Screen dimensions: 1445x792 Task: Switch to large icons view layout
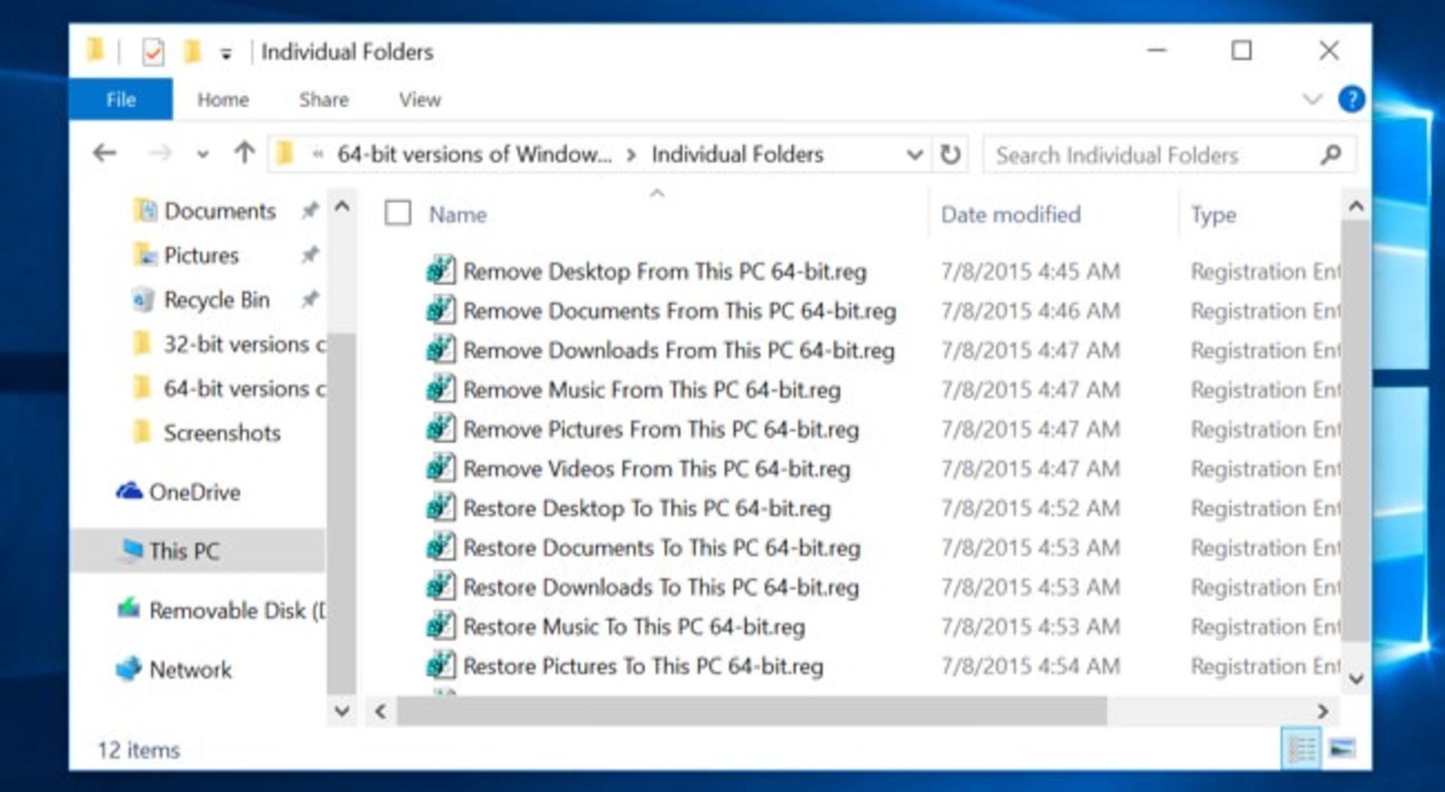[x=1342, y=748]
